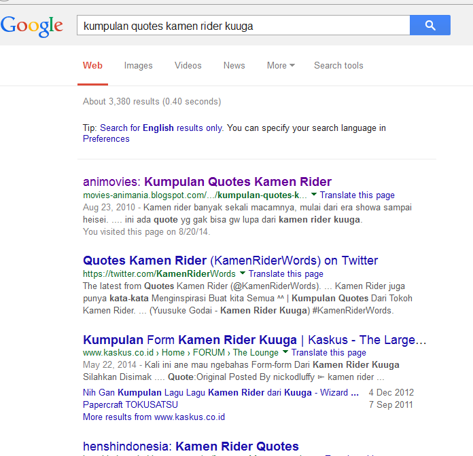Translate the animovies blogspot result page
The image size is (473, 456).
(x=357, y=195)
